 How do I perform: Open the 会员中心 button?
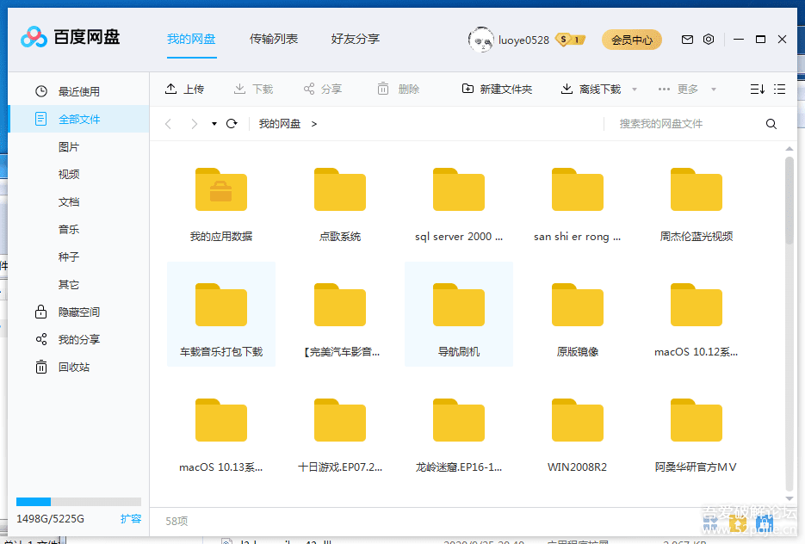coord(631,40)
